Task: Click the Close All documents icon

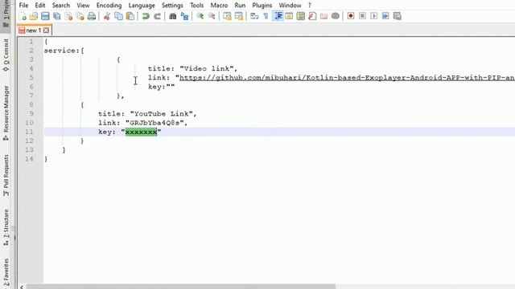Action: click(80, 16)
